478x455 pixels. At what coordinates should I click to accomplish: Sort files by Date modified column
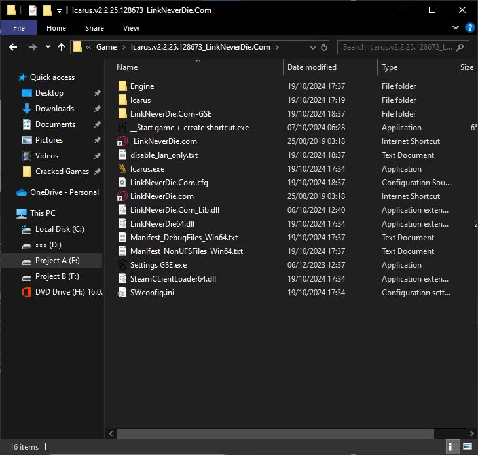pyautogui.click(x=312, y=67)
